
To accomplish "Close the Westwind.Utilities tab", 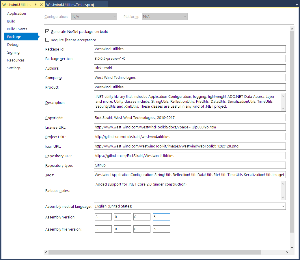I will point(41,5).
